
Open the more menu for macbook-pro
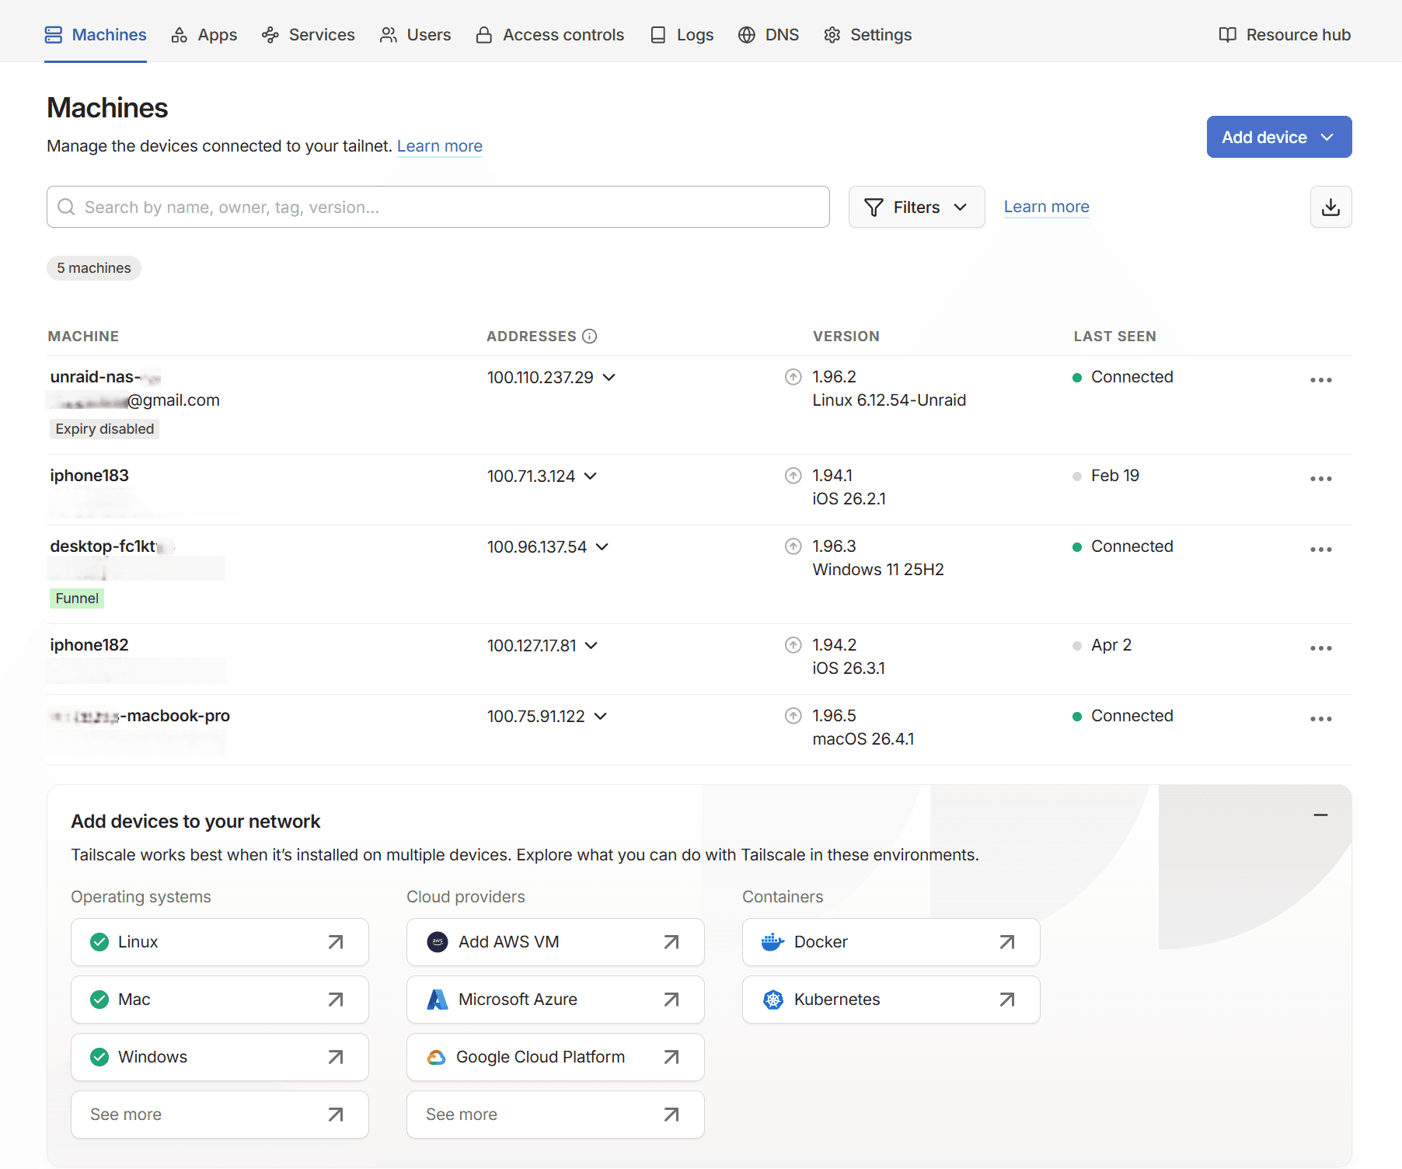coord(1321,719)
